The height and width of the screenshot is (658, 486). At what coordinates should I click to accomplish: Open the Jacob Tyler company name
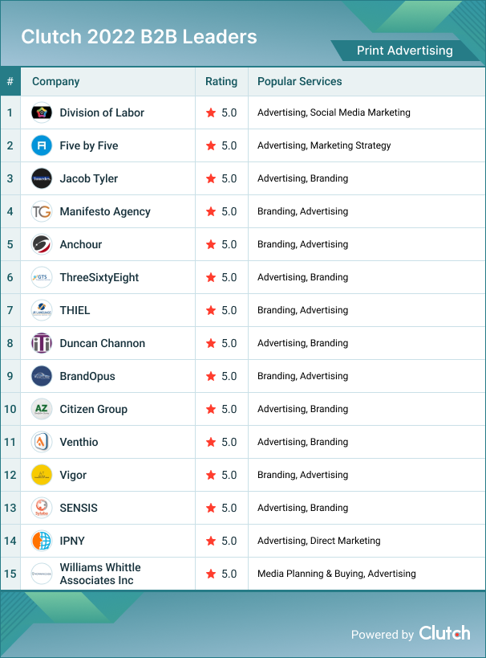(x=88, y=178)
